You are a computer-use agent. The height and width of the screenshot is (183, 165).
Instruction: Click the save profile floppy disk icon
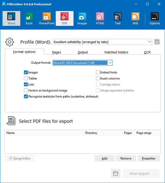157,42
